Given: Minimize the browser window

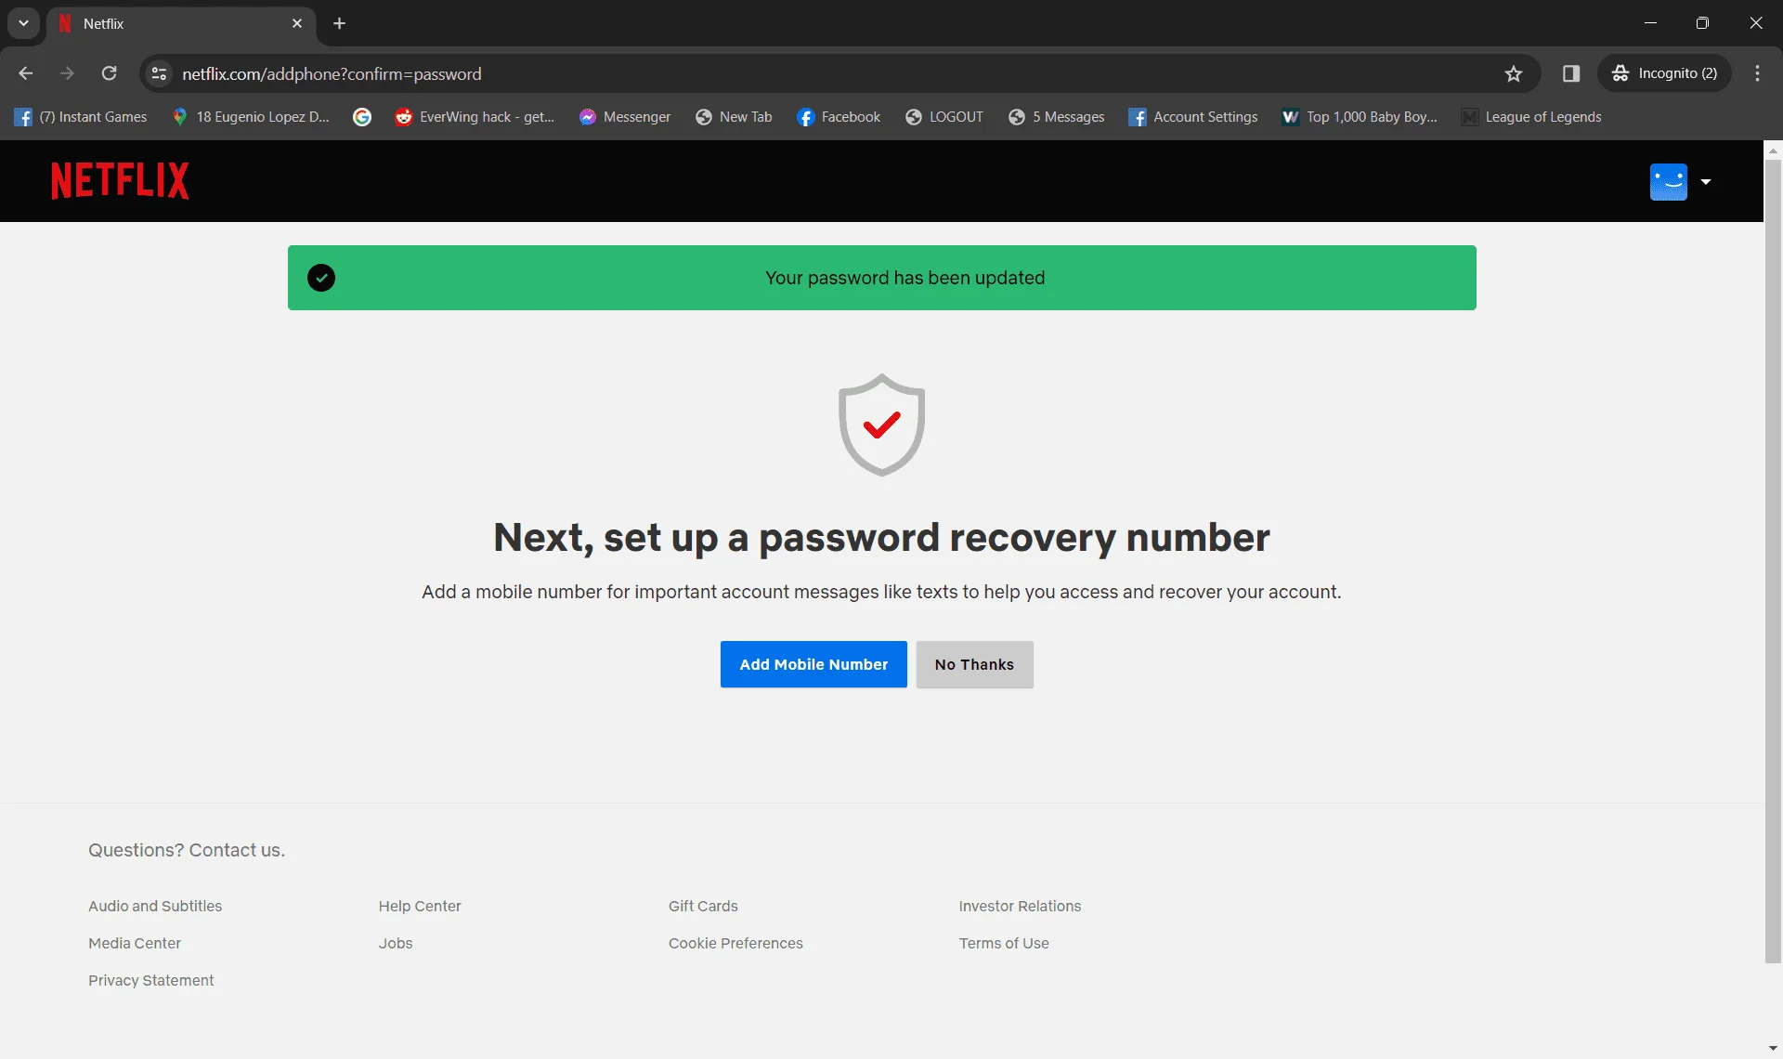Looking at the screenshot, I should (x=1650, y=23).
